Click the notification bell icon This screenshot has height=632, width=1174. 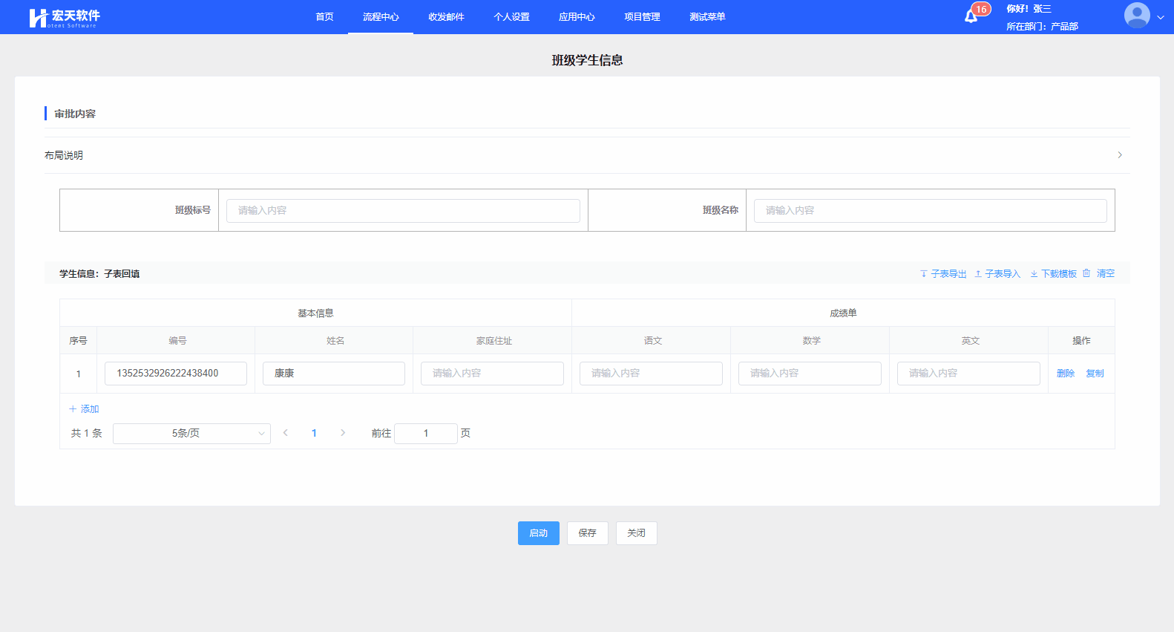(x=971, y=17)
